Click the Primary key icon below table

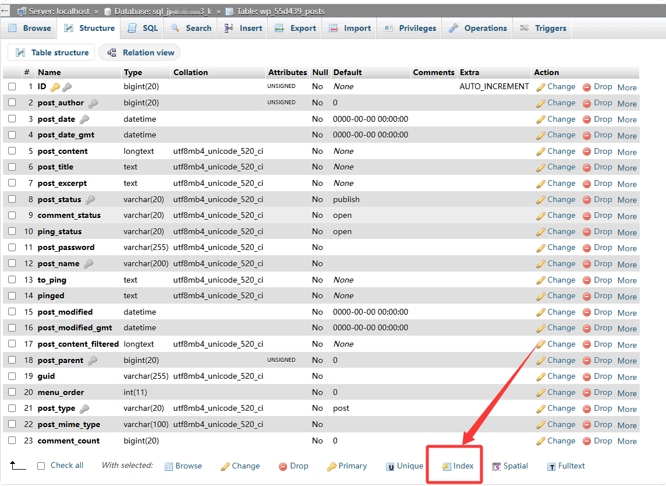[331, 466]
